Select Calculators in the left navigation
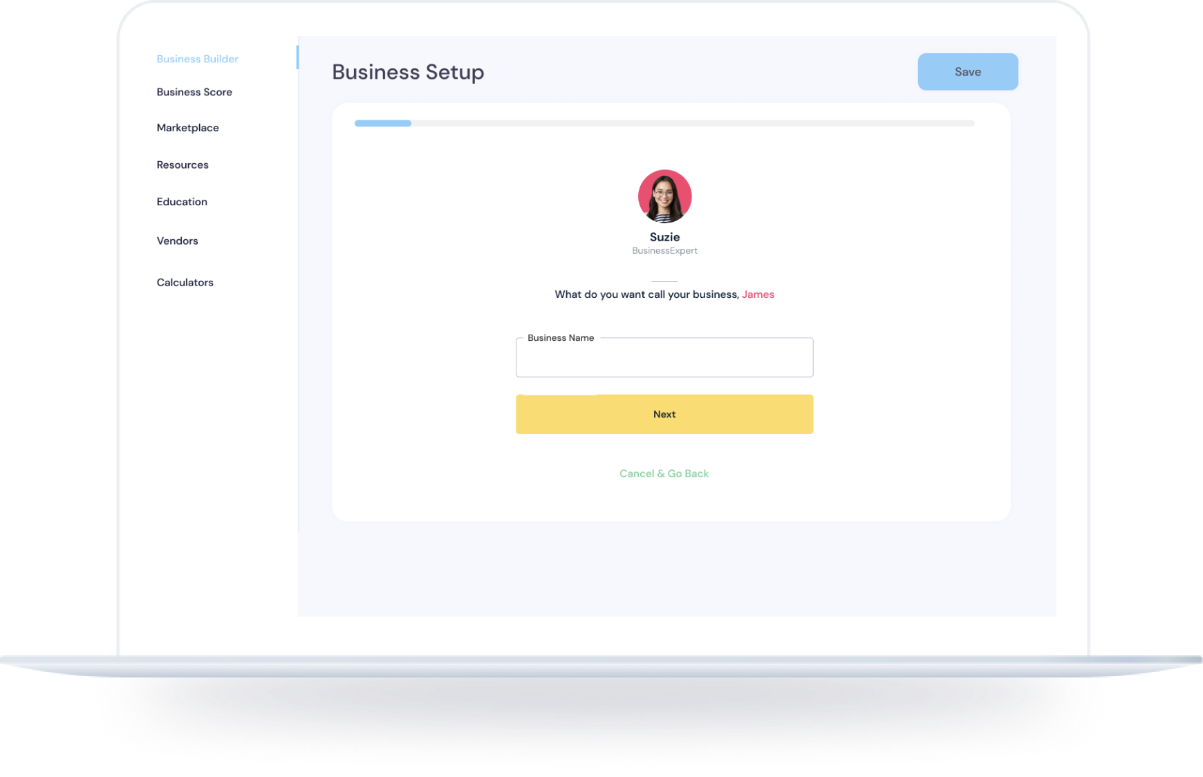Viewport: 1203px width, 777px height. tap(185, 283)
